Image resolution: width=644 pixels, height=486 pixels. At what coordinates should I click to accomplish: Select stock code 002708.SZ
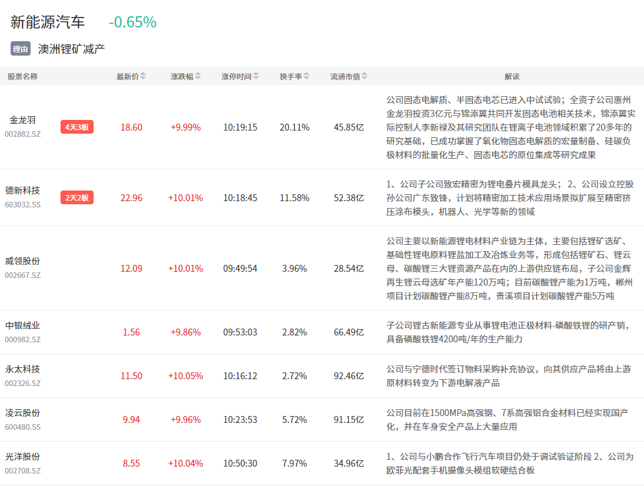pos(22,471)
